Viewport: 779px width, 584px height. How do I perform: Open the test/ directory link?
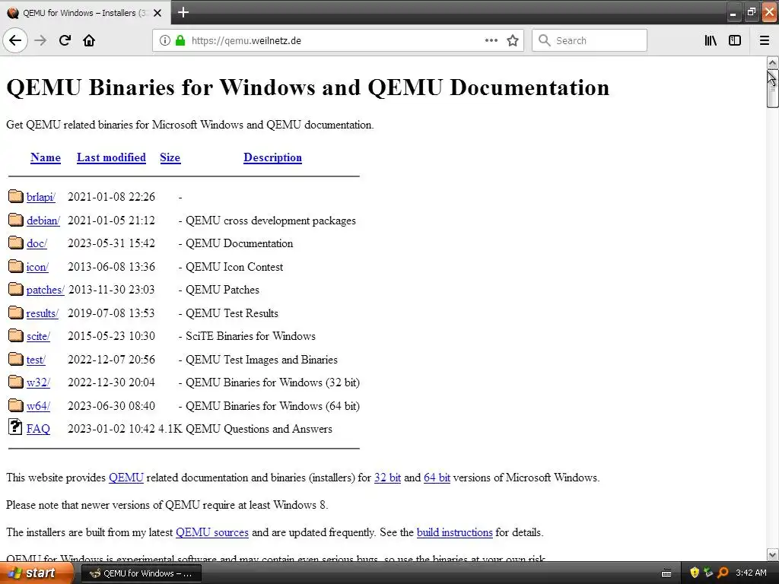(x=36, y=360)
